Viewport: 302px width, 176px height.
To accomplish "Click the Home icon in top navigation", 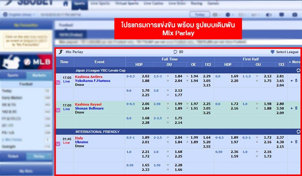I will [66, 3].
